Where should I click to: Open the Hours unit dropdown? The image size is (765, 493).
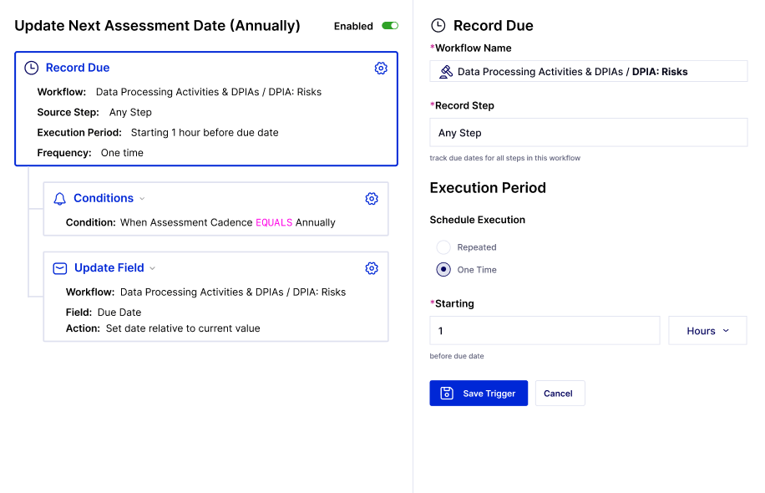pyautogui.click(x=707, y=330)
